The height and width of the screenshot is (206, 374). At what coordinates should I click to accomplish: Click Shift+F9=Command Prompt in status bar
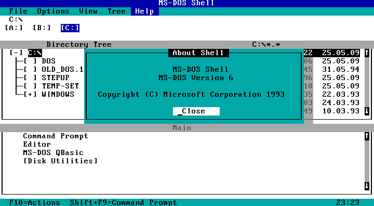[123, 202]
